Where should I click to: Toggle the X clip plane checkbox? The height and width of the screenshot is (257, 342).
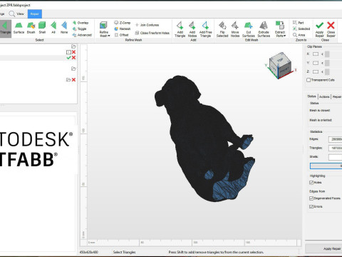point(316,54)
